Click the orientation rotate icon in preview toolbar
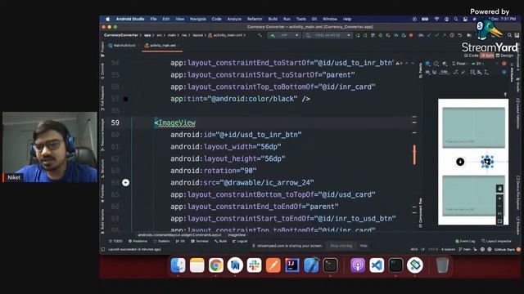 (x=436, y=64)
